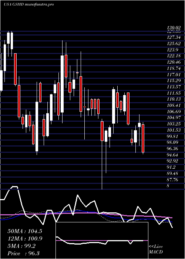Click the 120.46 price level label
Viewport: 185px width, 259px height.
pos(174,62)
